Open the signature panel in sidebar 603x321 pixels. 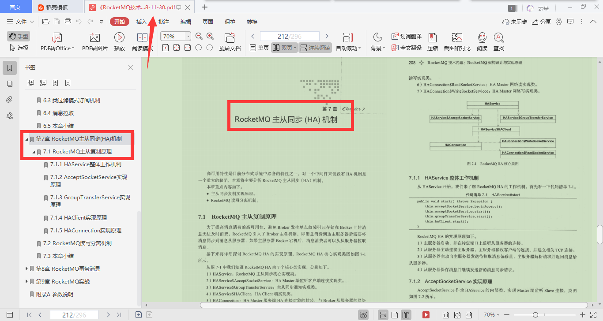click(x=10, y=116)
